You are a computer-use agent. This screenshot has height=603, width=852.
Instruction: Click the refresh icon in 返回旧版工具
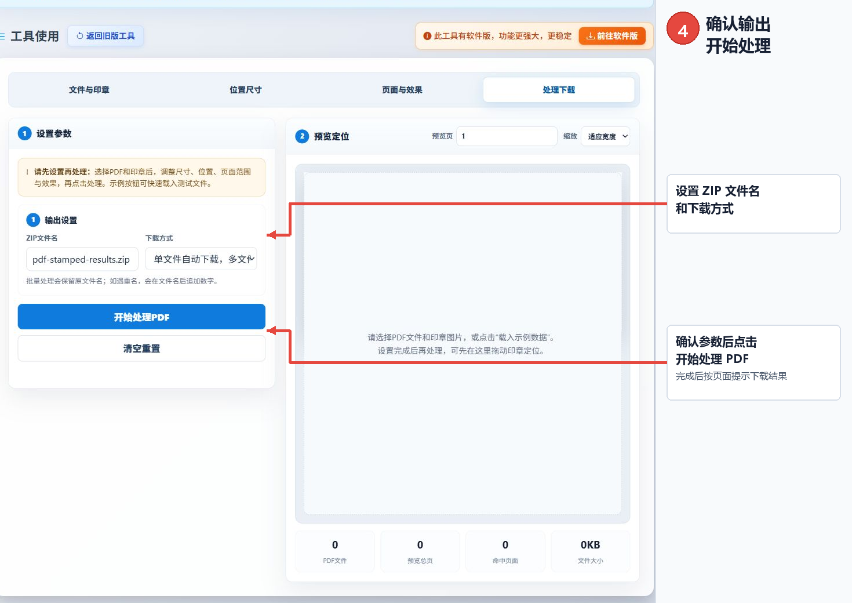point(80,36)
